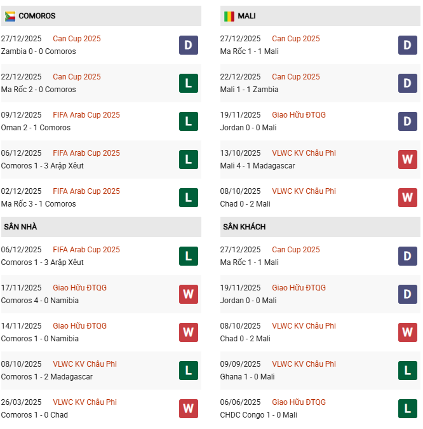The height and width of the screenshot is (429, 423).
Task: Click the W badge for Comoros 1 - 0 Chad
Action: pyautogui.click(x=189, y=409)
